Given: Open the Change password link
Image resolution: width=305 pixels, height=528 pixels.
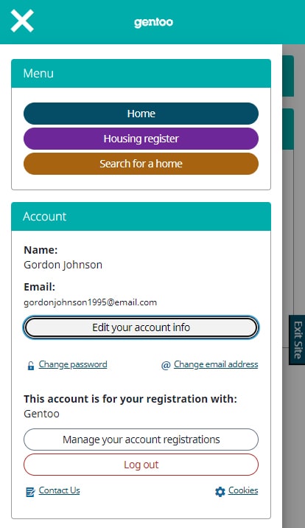Looking at the screenshot, I should [73, 364].
